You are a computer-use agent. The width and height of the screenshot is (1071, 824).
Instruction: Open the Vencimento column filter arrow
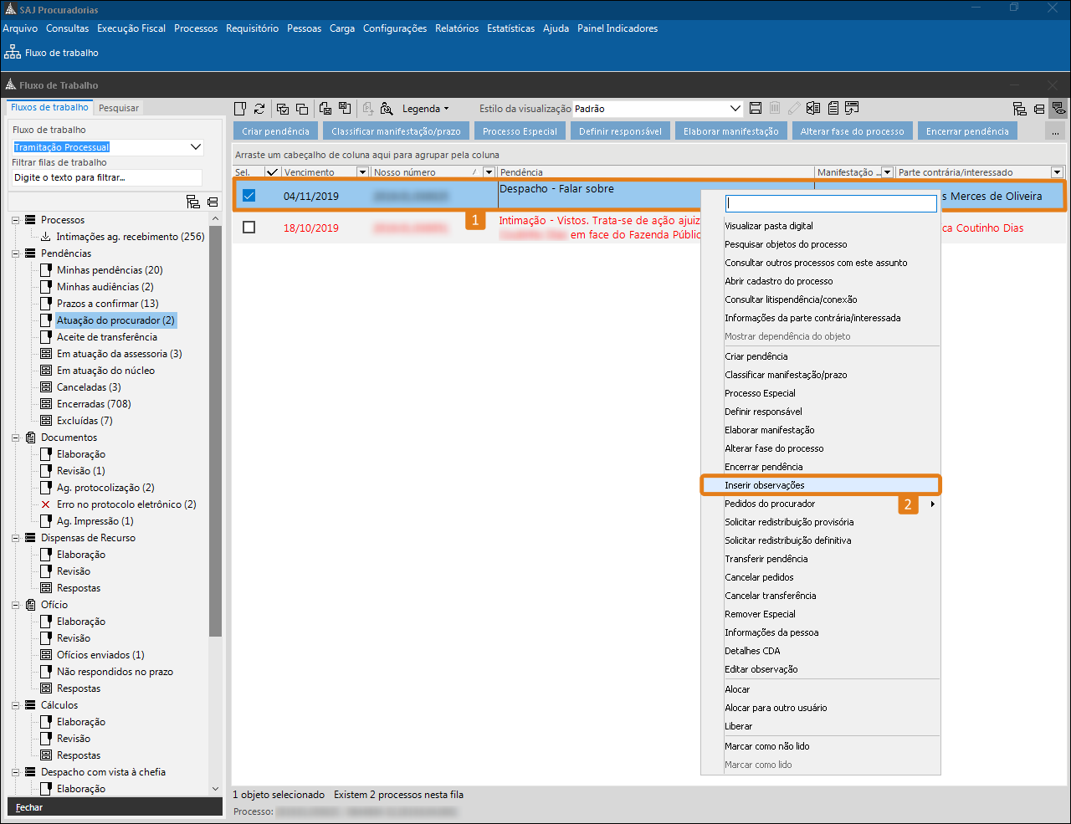pos(362,172)
